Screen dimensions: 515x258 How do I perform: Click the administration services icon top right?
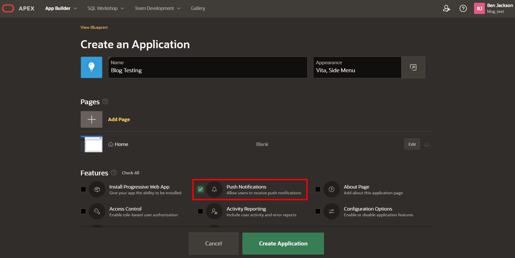pos(446,8)
